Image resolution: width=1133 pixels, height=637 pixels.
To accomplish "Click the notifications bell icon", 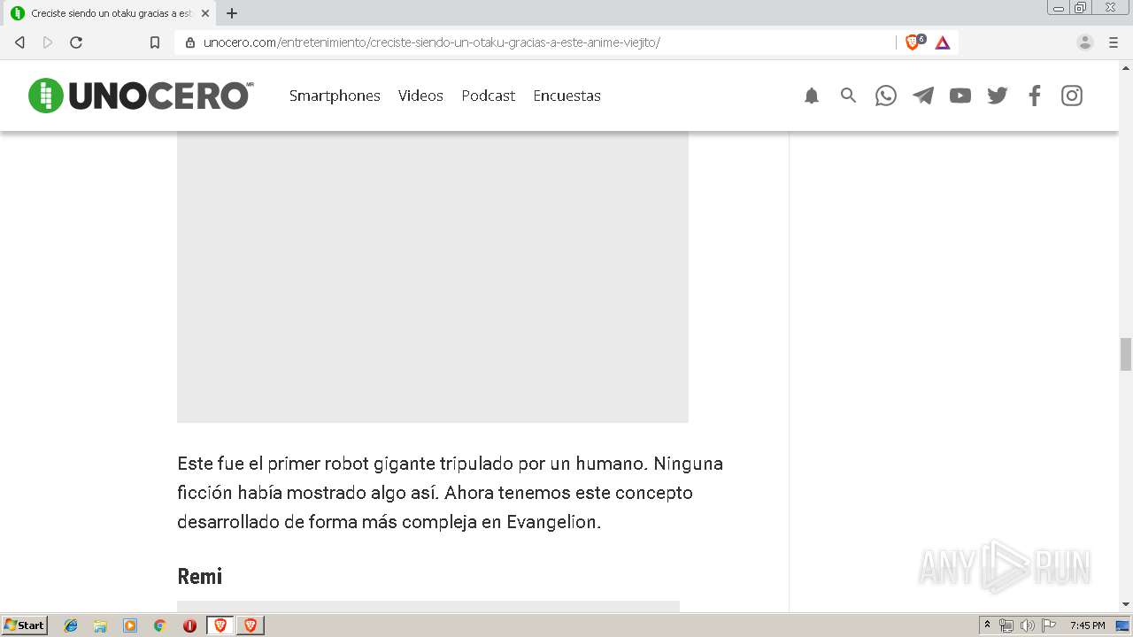I will coord(812,96).
